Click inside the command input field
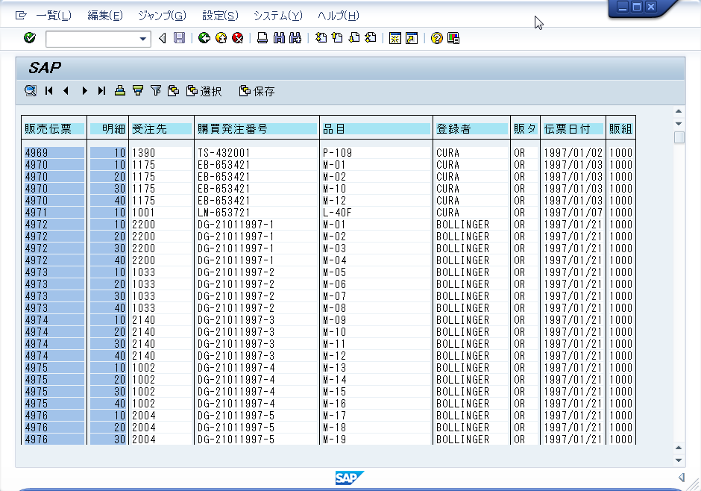This screenshot has width=701, height=491. [92, 39]
